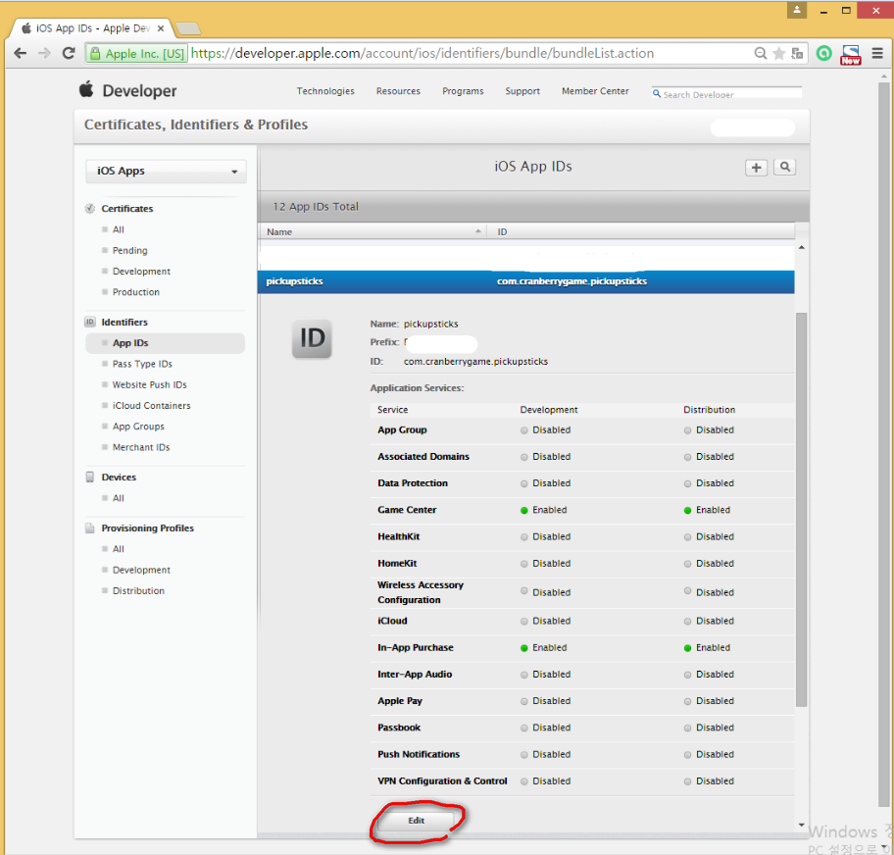Click the Search Developer field
This screenshot has width=894, height=855.
pyautogui.click(x=727, y=93)
